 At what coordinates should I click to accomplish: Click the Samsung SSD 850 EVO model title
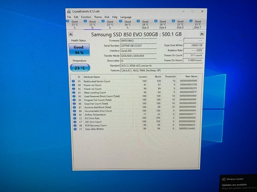136,34
